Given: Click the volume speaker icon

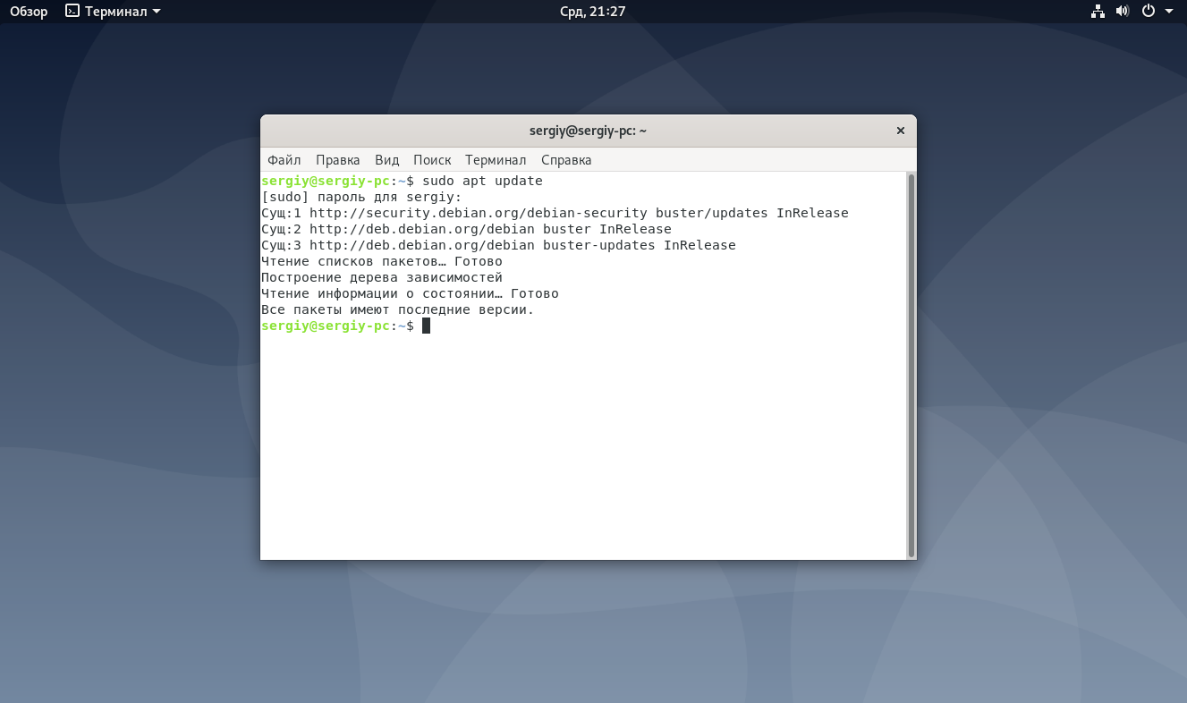Looking at the screenshot, I should tap(1123, 12).
